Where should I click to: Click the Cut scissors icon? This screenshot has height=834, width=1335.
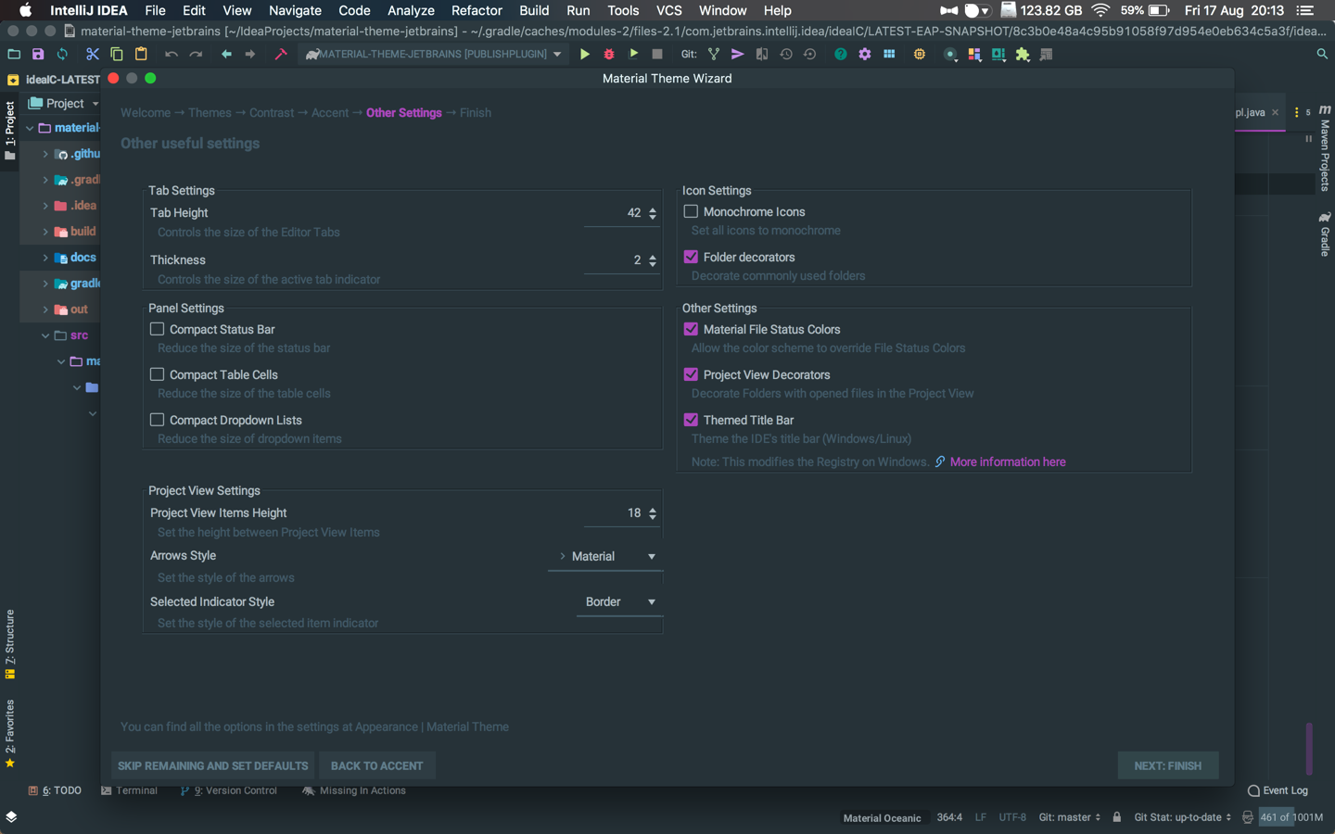click(x=92, y=55)
